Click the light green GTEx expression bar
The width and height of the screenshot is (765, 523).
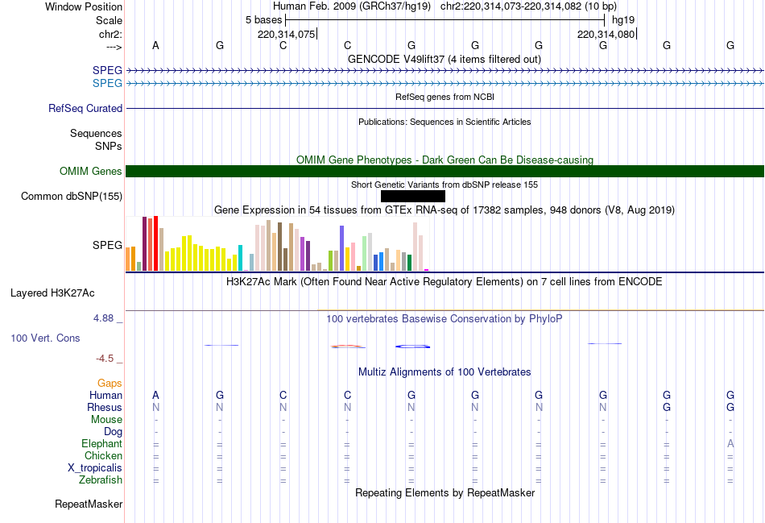(365, 254)
